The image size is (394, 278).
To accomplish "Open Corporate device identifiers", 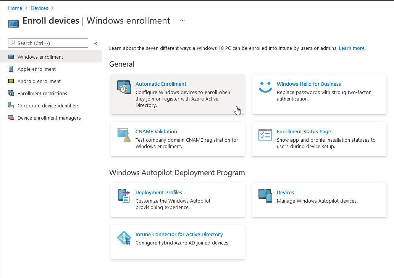I will [x=48, y=106].
